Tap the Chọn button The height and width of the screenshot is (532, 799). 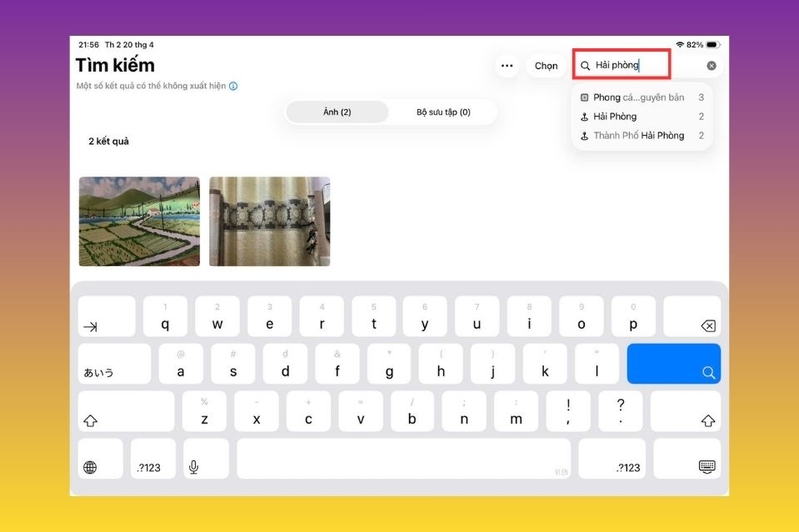(x=546, y=66)
